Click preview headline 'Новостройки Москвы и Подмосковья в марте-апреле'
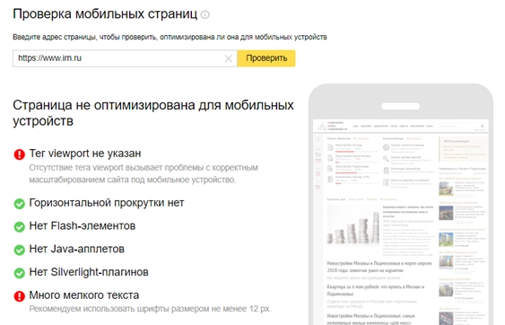This screenshot has width=505, height=325. (379, 267)
